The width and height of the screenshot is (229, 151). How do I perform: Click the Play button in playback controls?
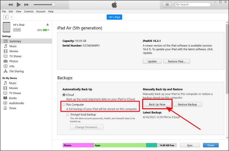tap(19, 5)
